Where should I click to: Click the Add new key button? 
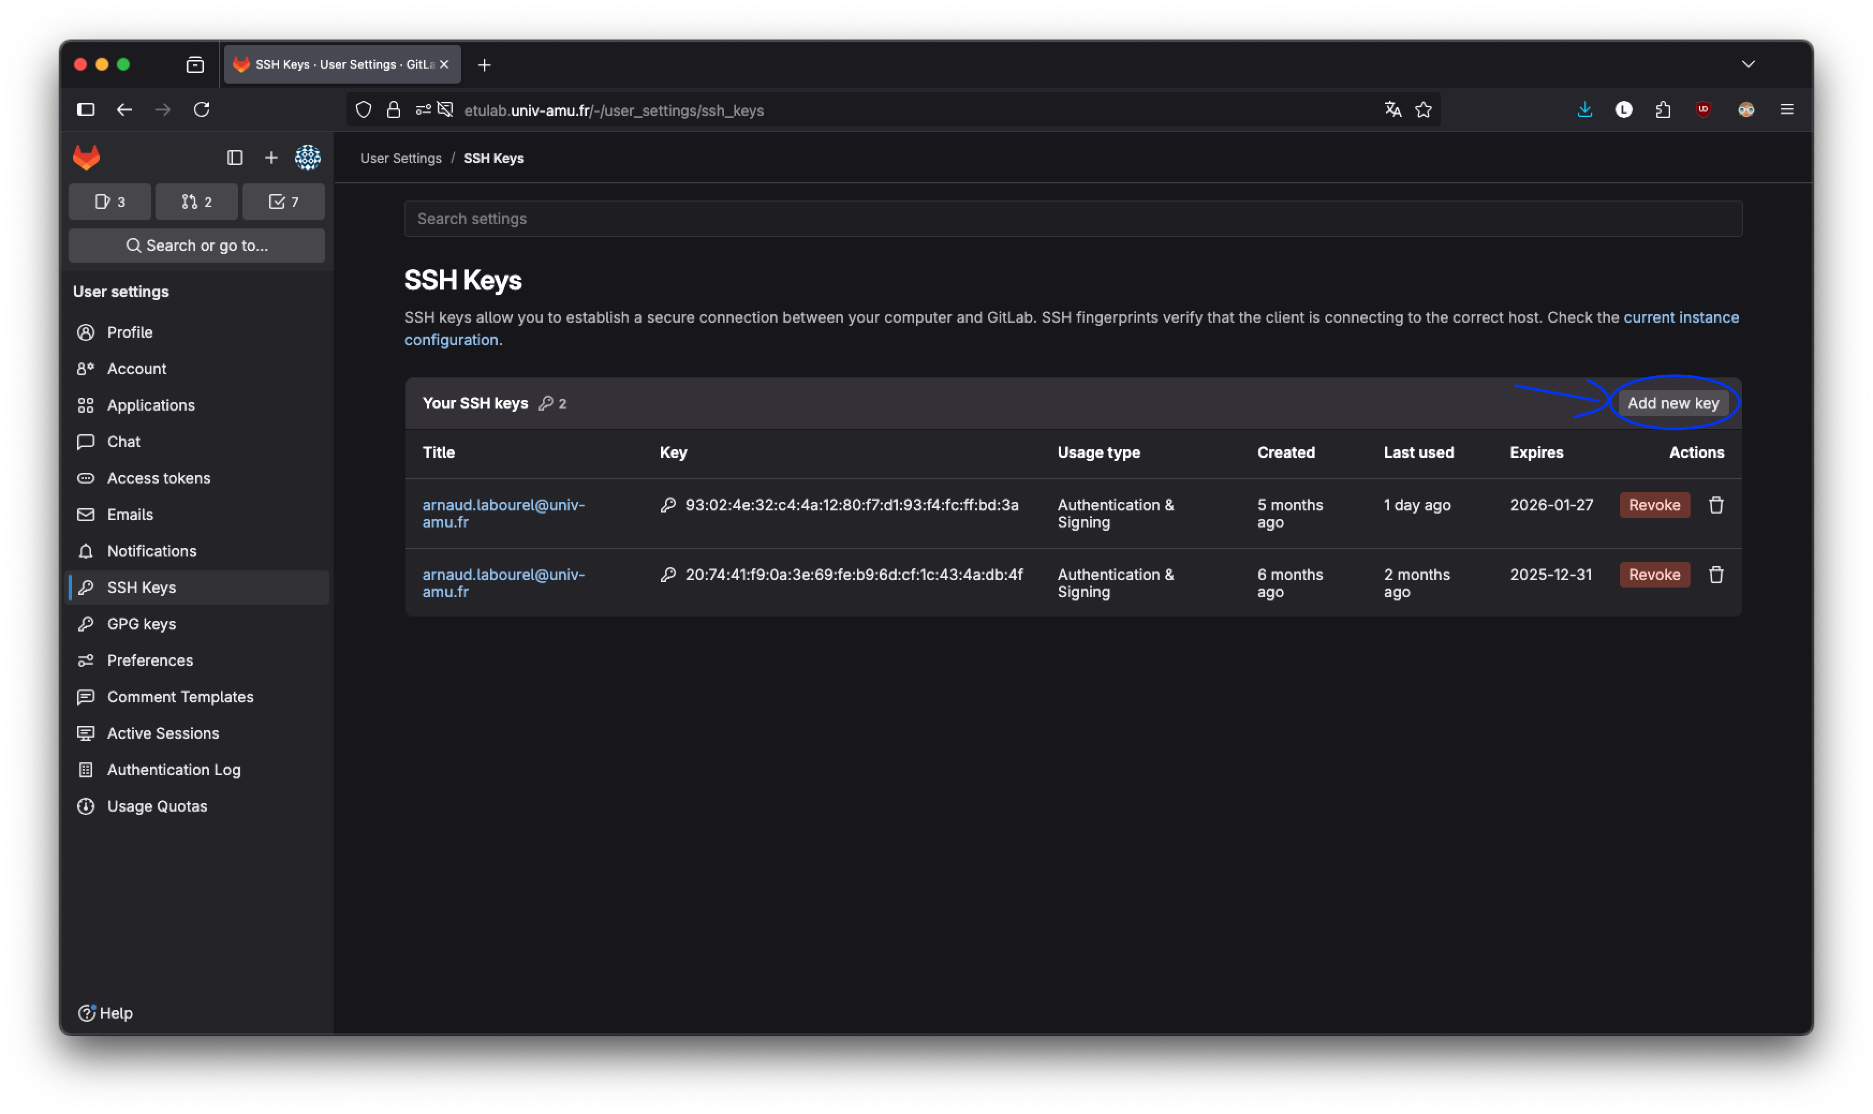pyautogui.click(x=1673, y=403)
